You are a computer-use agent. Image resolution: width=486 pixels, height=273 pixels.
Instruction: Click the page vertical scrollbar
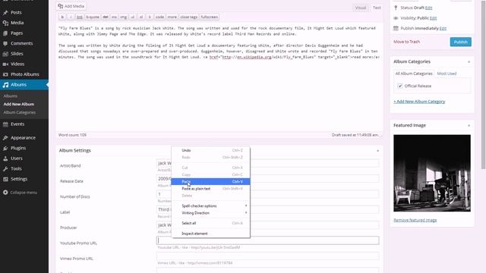(x=484, y=84)
